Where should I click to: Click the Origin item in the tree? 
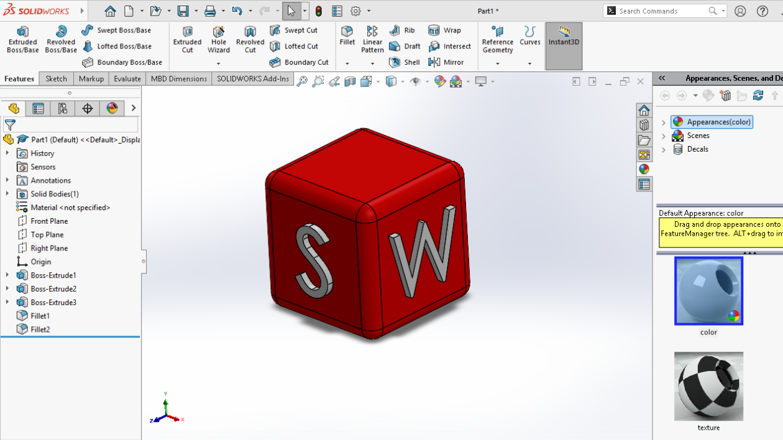pyautogui.click(x=34, y=262)
